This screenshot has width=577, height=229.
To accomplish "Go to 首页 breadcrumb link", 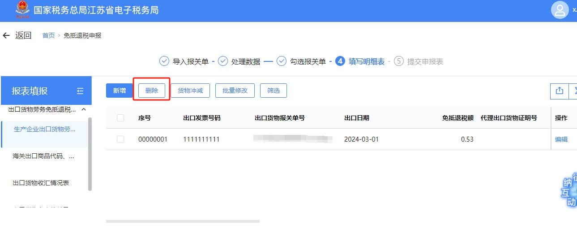I will (x=48, y=35).
